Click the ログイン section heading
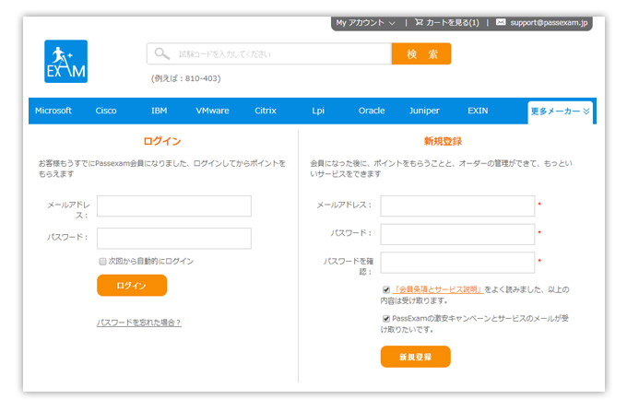 click(x=162, y=141)
